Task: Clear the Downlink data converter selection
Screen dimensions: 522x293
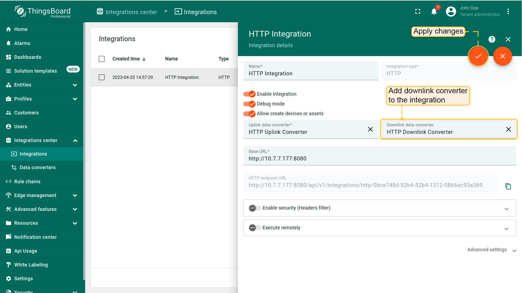Action: pyautogui.click(x=508, y=129)
